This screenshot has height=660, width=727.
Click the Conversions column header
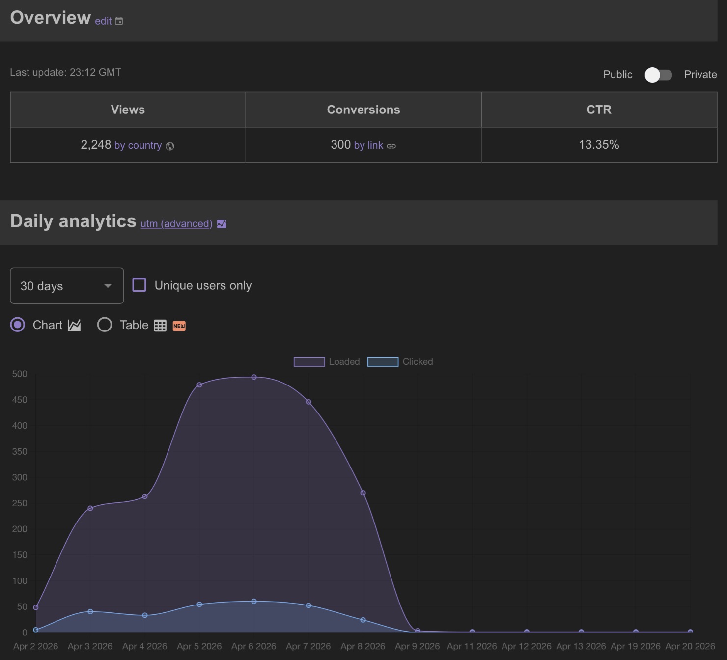(x=363, y=110)
